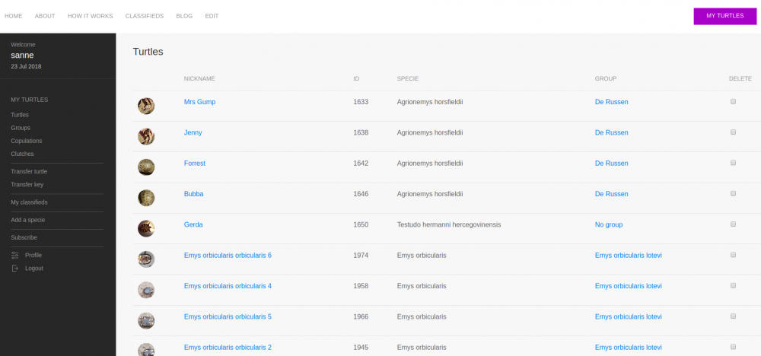
Task: Open De Russen group link for Bubba
Action: [x=611, y=194]
